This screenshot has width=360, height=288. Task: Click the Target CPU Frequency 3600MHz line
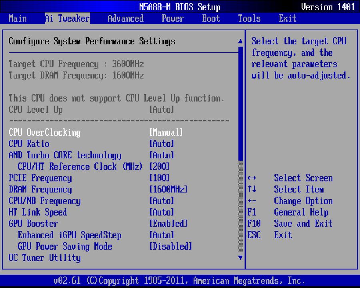76,64
